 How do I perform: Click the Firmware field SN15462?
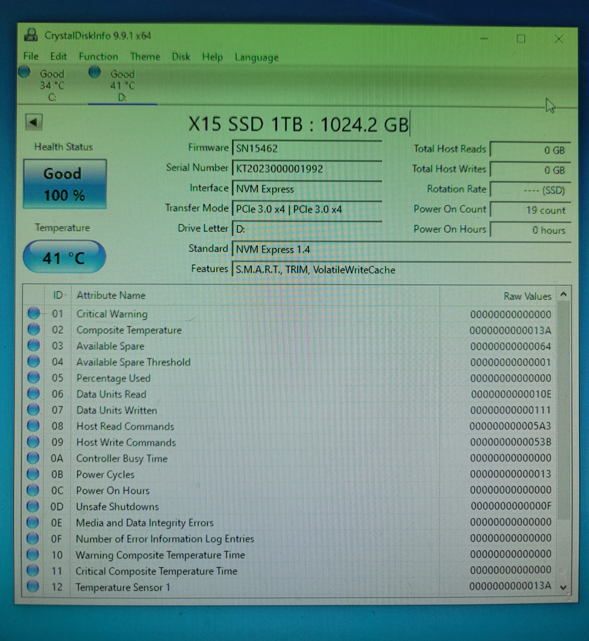coord(307,148)
